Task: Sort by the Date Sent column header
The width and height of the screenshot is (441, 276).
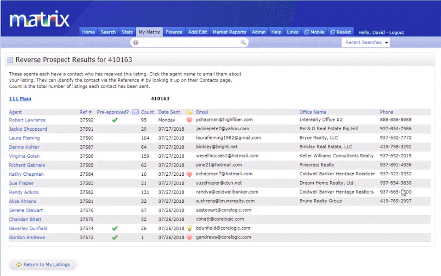Action: 169,112
